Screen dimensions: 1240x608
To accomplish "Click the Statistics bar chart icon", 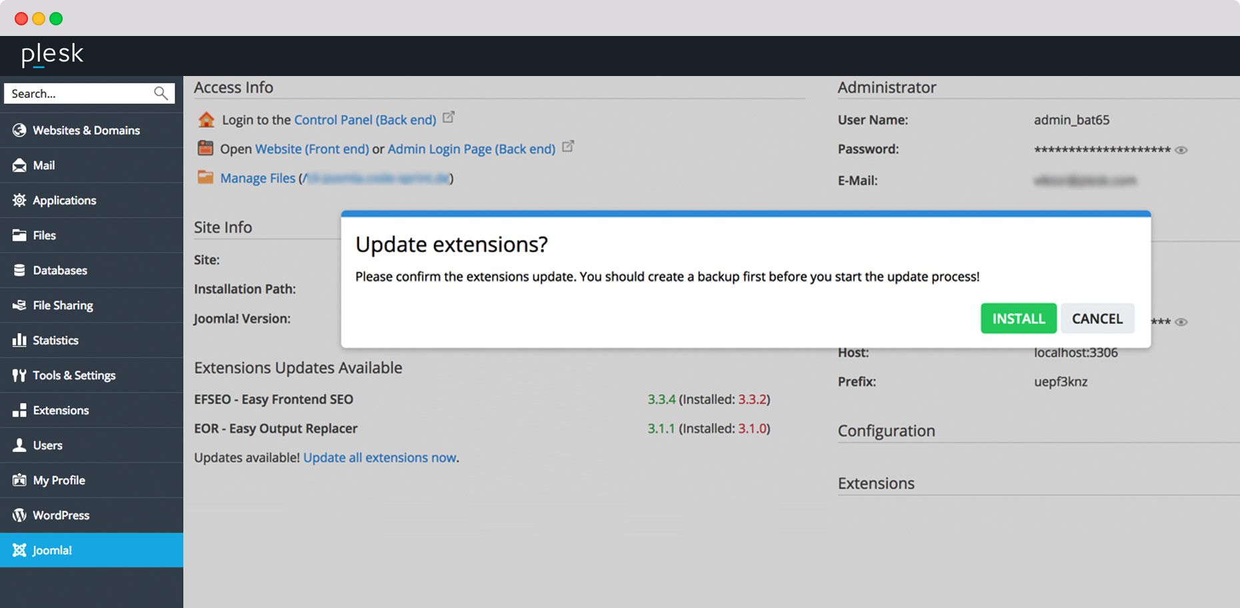I will point(19,340).
